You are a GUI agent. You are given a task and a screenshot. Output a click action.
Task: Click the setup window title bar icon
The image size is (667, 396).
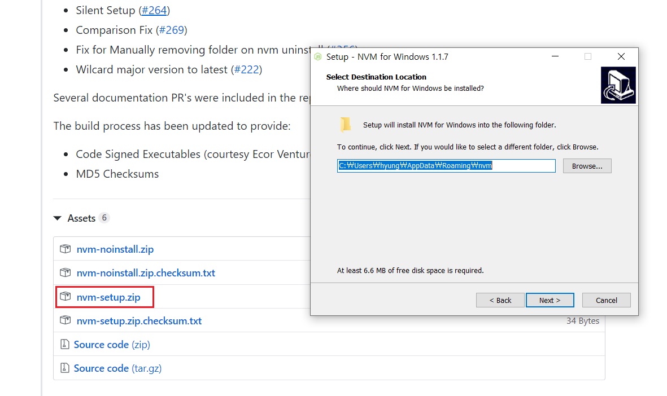tap(318, 57)
